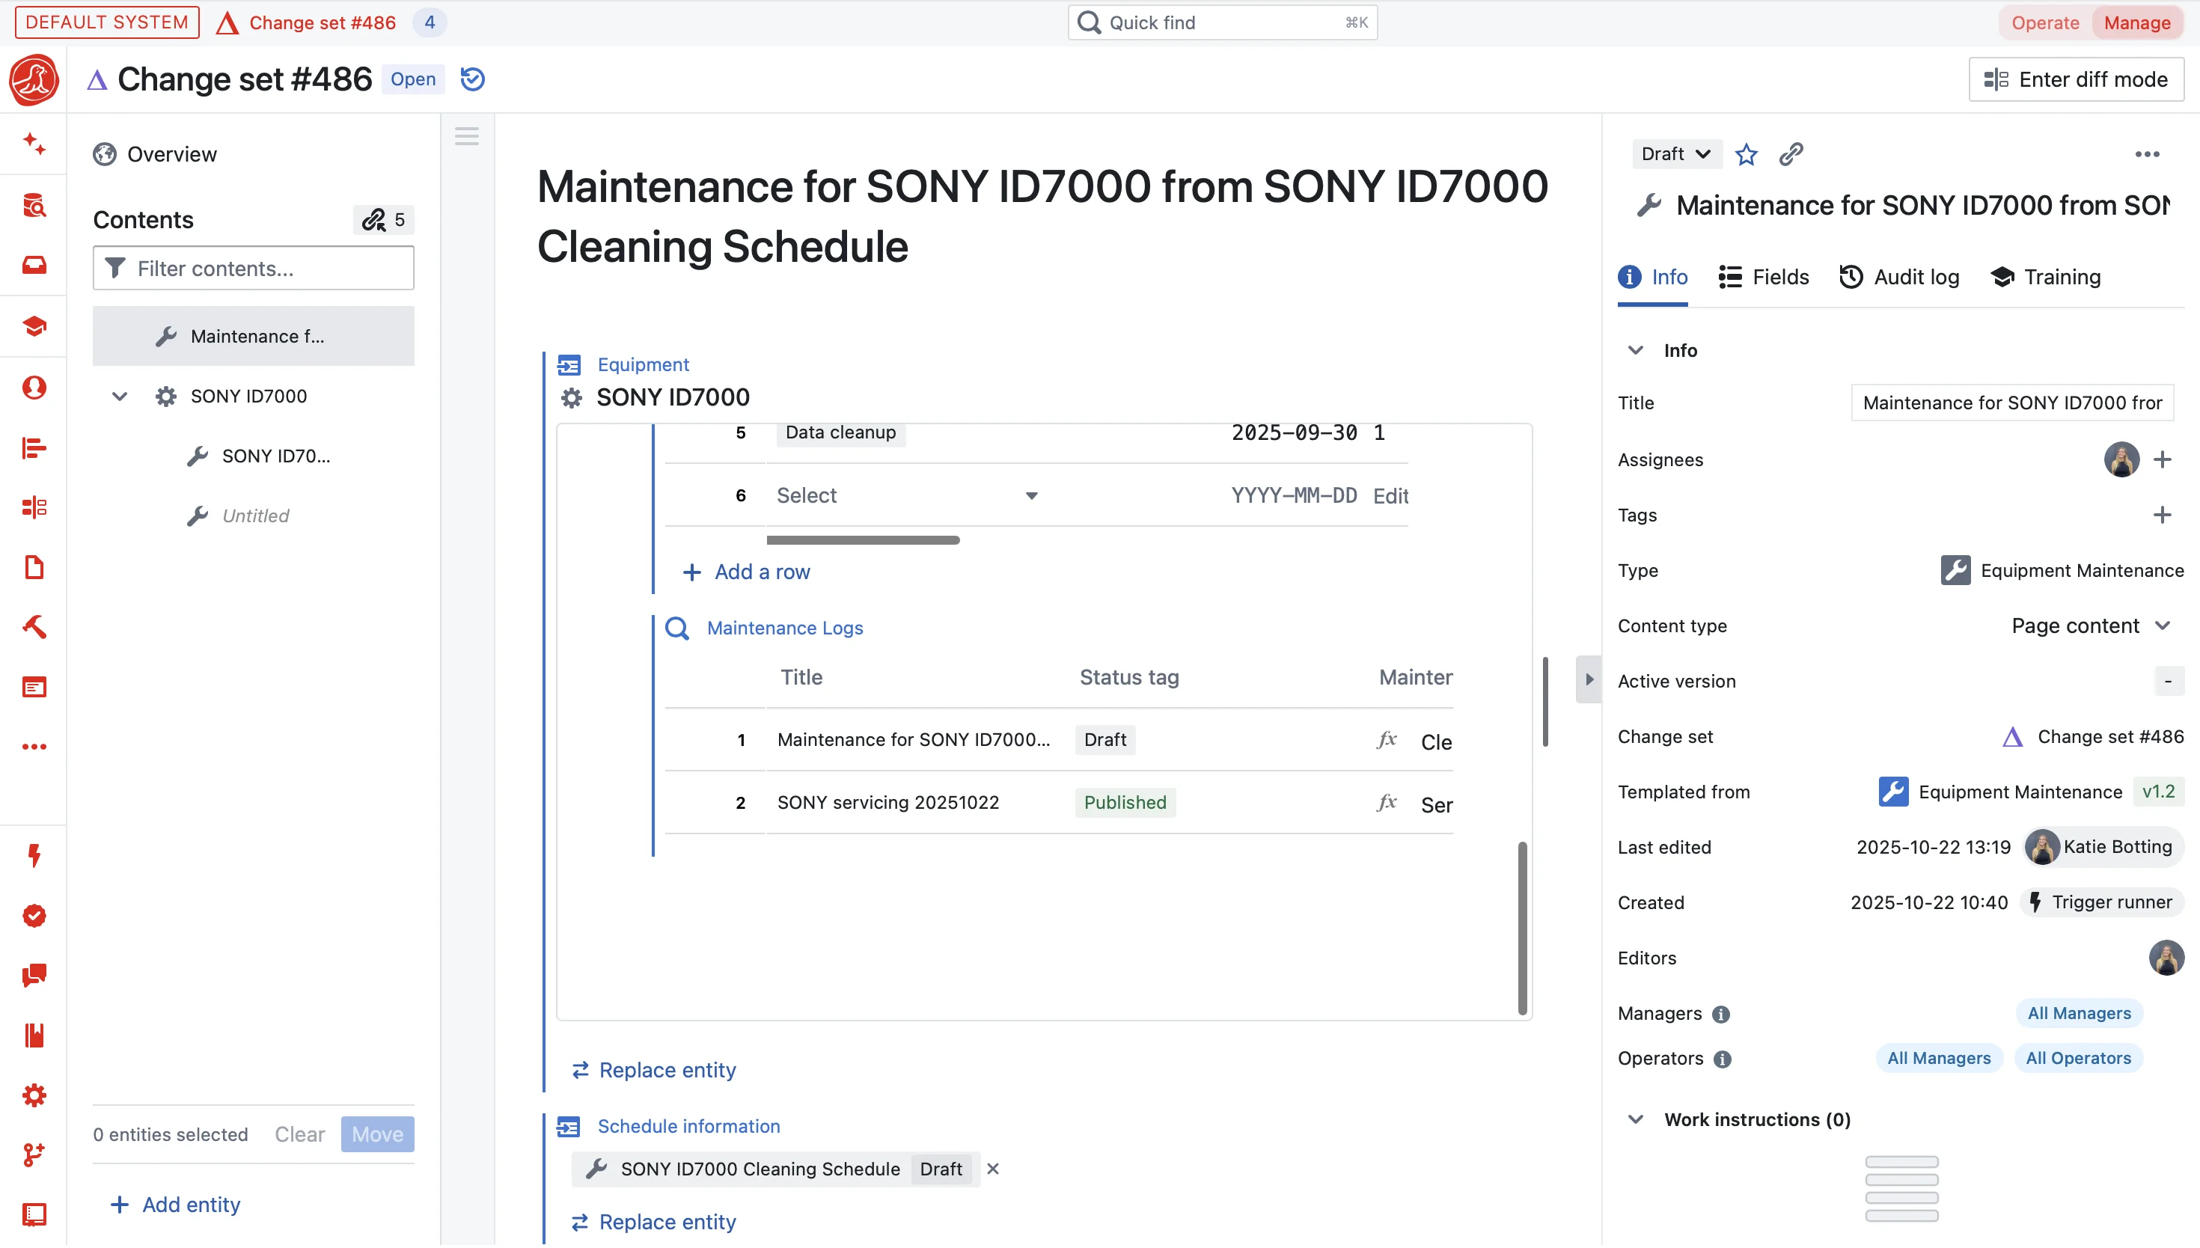Toggle the contents outline hamburger icon

[467, 136]
